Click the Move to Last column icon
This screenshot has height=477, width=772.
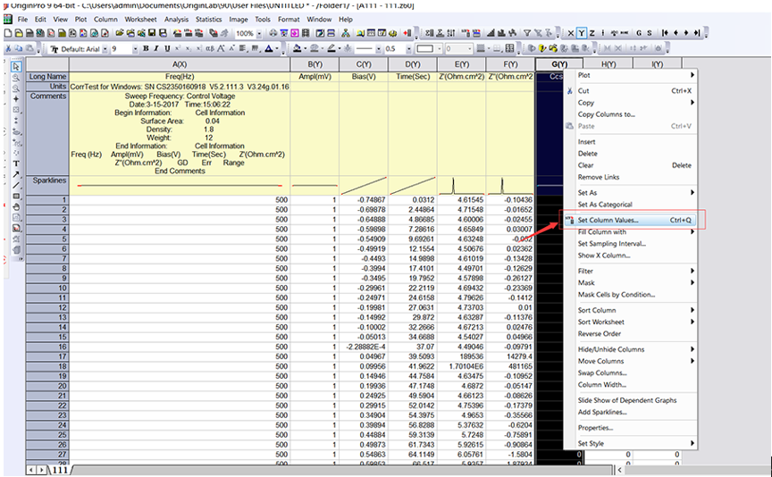(x=697, y=33)
